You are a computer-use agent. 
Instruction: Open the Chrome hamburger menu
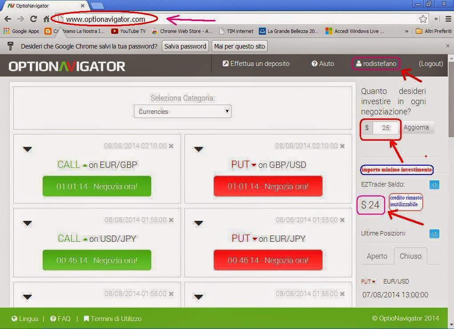(x=448, y=19)
